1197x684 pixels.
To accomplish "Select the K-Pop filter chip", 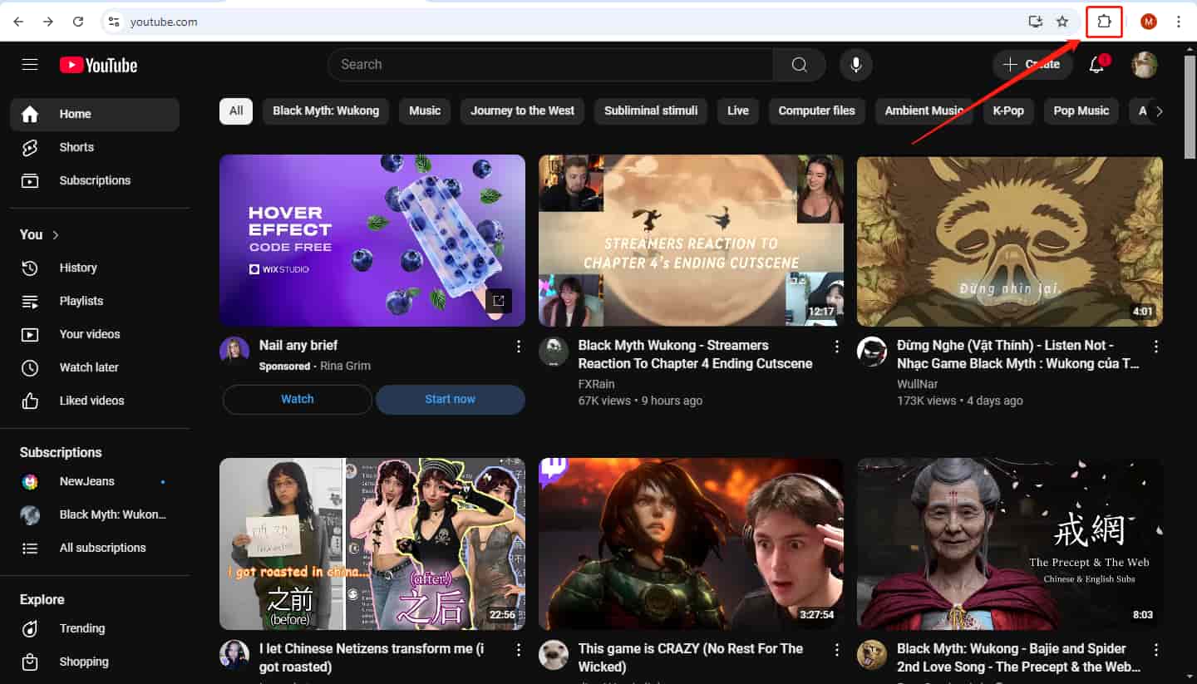I will [1008, 111].
